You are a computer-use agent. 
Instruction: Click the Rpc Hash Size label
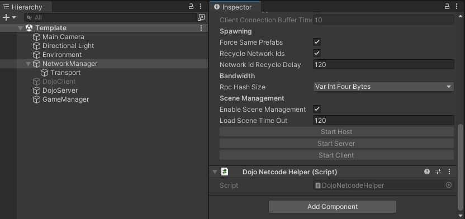coord(243,87)
